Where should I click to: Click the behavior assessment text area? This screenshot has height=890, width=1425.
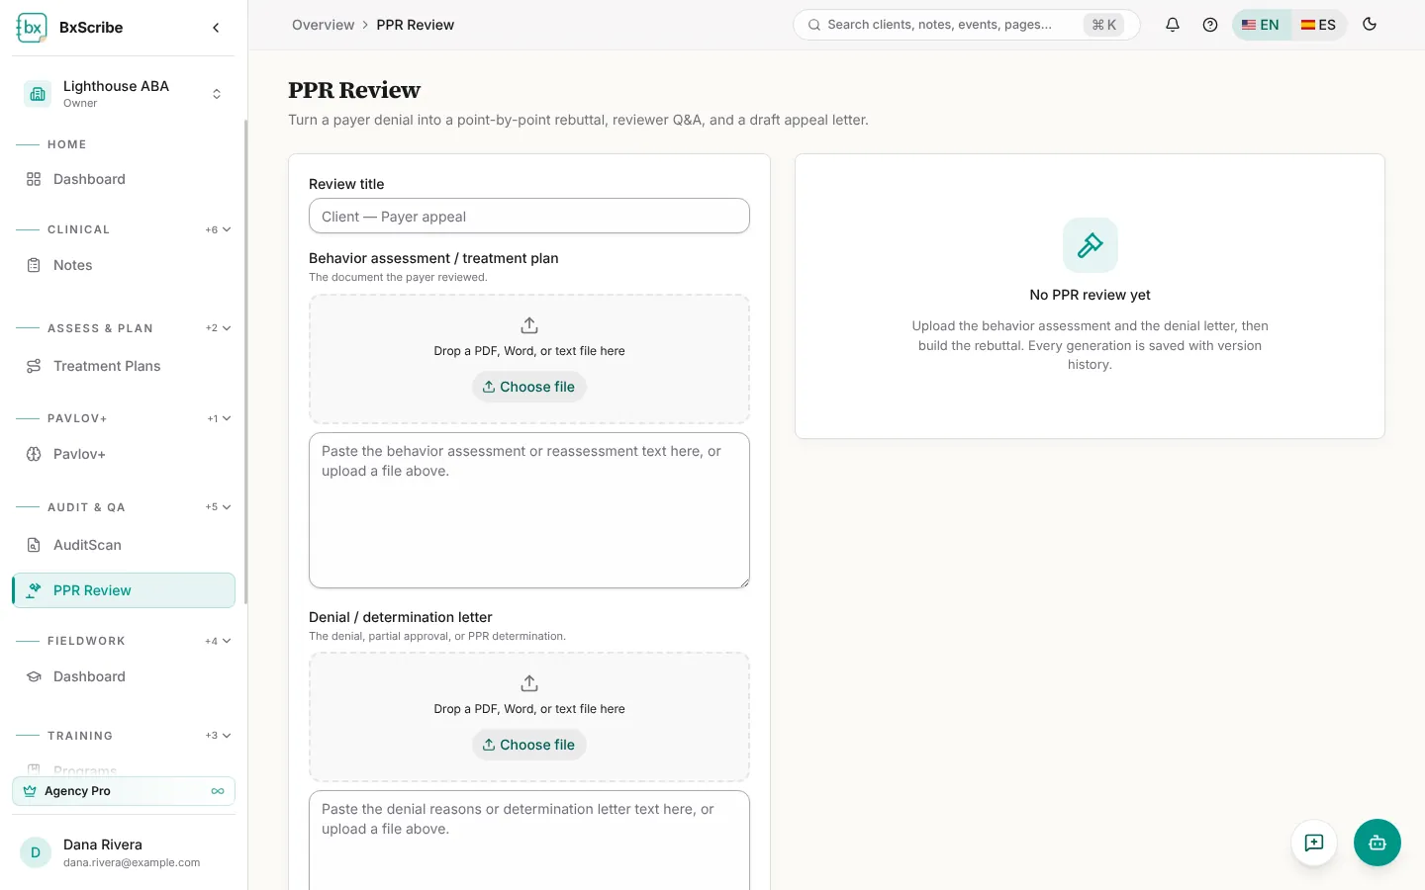click(529, 510)
